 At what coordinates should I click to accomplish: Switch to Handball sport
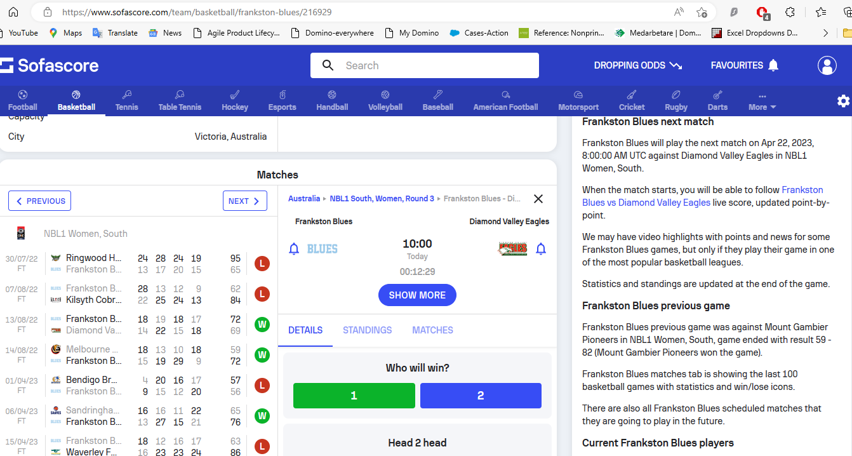coord(332,101)
